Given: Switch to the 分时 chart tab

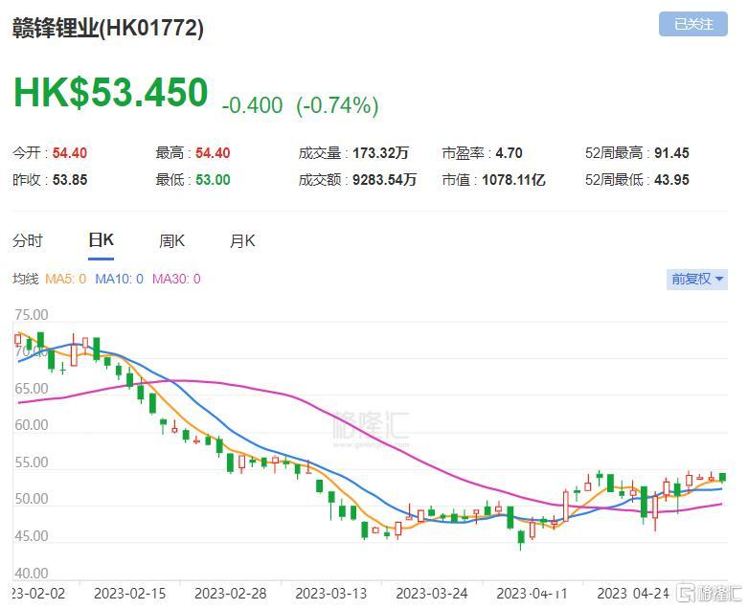Looking at the screenshot, I should point(28,240).
